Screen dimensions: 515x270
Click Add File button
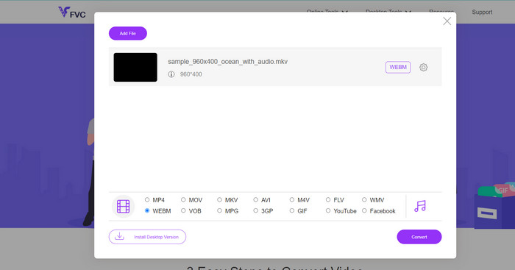(128, 34)
